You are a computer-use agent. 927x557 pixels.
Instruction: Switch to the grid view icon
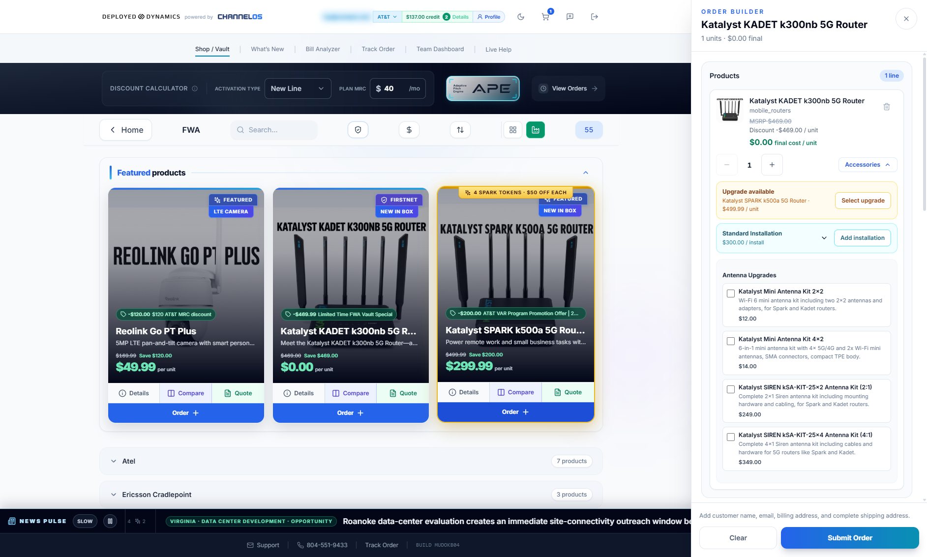pyautogui.click(x=513, y=130)
